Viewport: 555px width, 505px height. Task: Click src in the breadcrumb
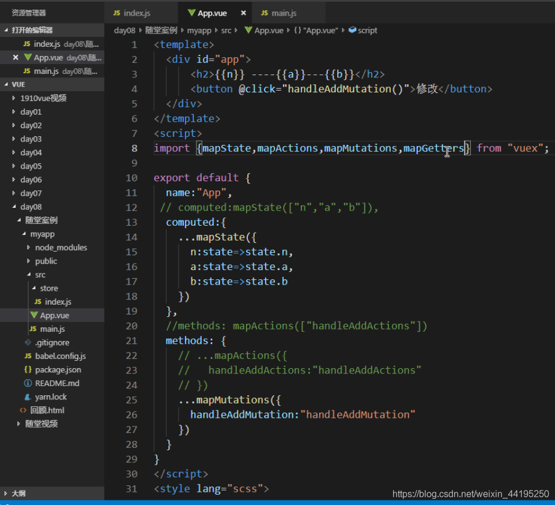point(226,31)
